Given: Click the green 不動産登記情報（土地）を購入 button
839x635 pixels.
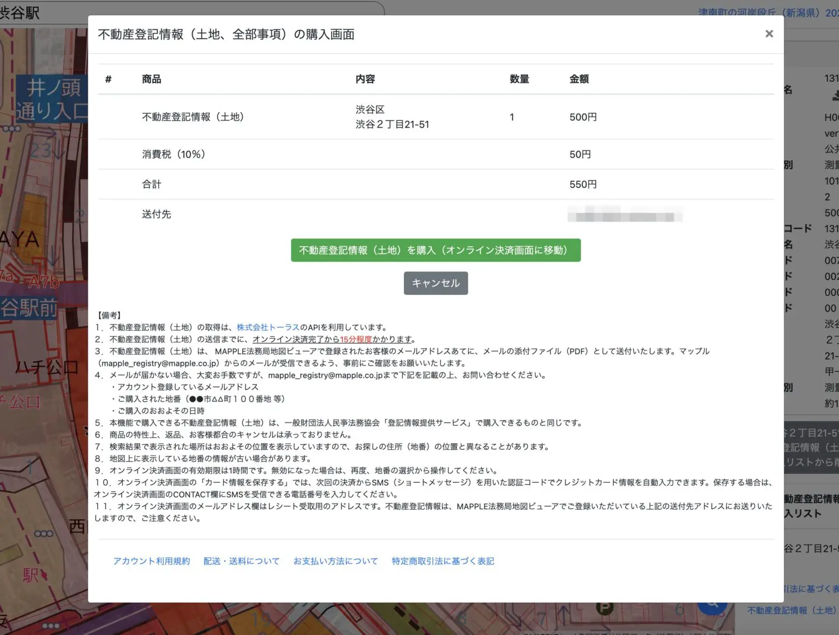Looking at the screenshot, I should click(x=435, y=250).
